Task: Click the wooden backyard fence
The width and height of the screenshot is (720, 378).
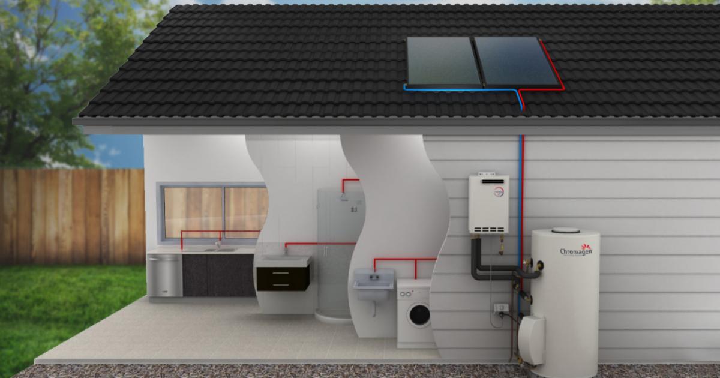Action: (72, 217)
